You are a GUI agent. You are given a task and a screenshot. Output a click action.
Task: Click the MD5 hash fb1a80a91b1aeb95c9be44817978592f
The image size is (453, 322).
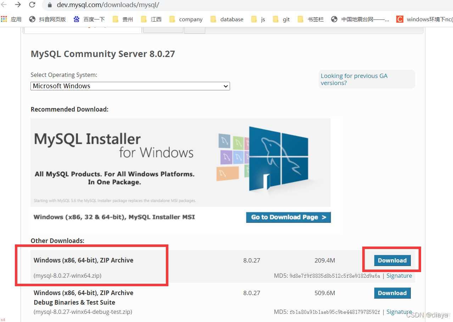tap(335, 312)
